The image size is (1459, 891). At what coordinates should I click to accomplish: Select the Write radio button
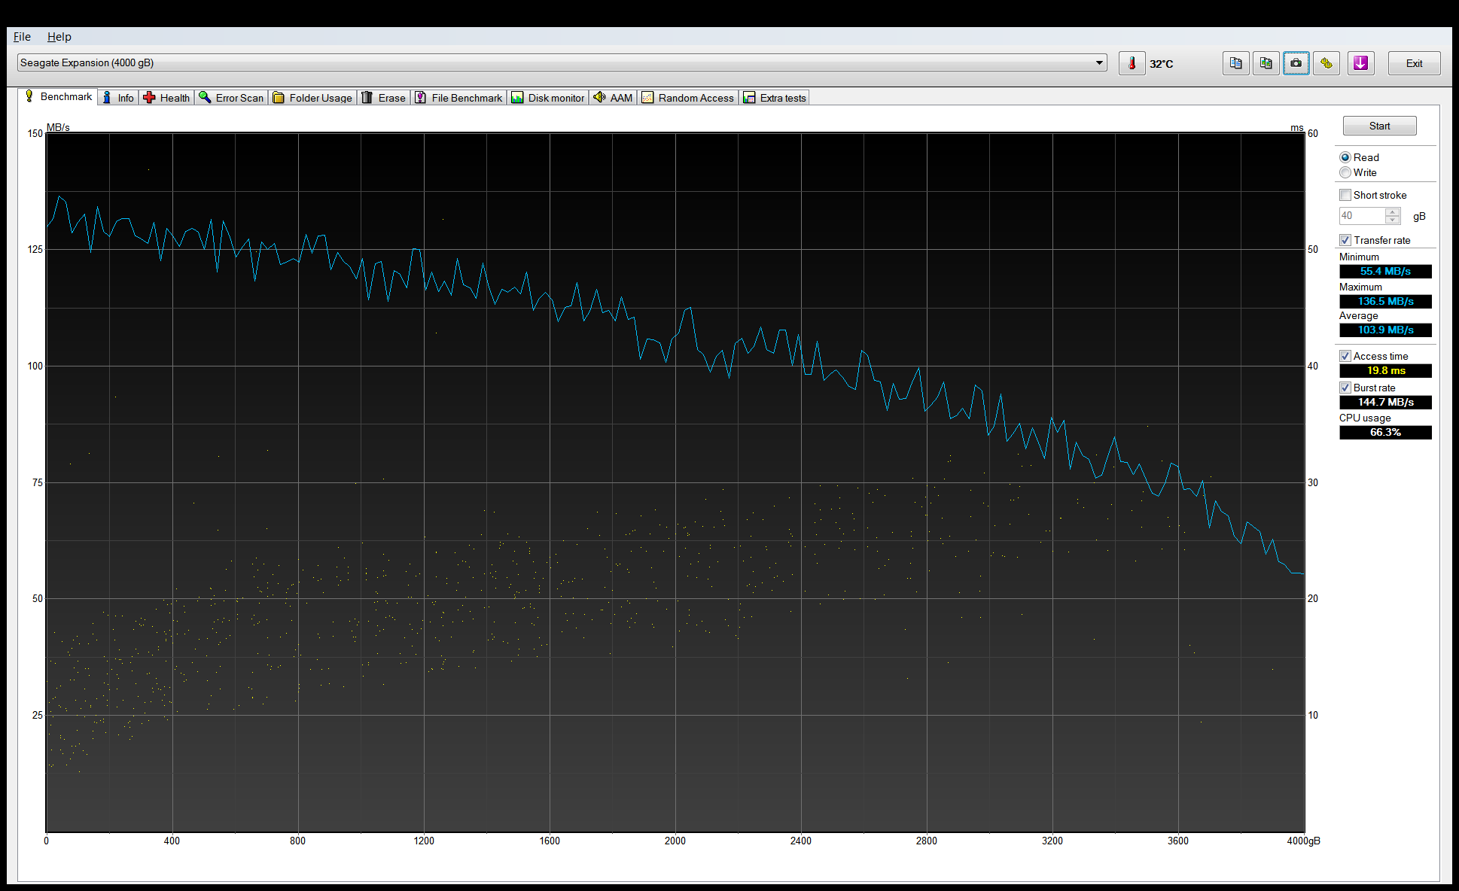pos(1345,172)
